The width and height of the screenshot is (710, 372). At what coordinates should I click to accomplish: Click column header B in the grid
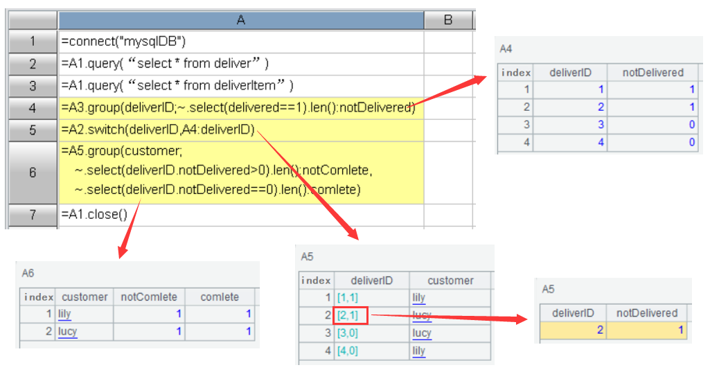click(447, 20)
